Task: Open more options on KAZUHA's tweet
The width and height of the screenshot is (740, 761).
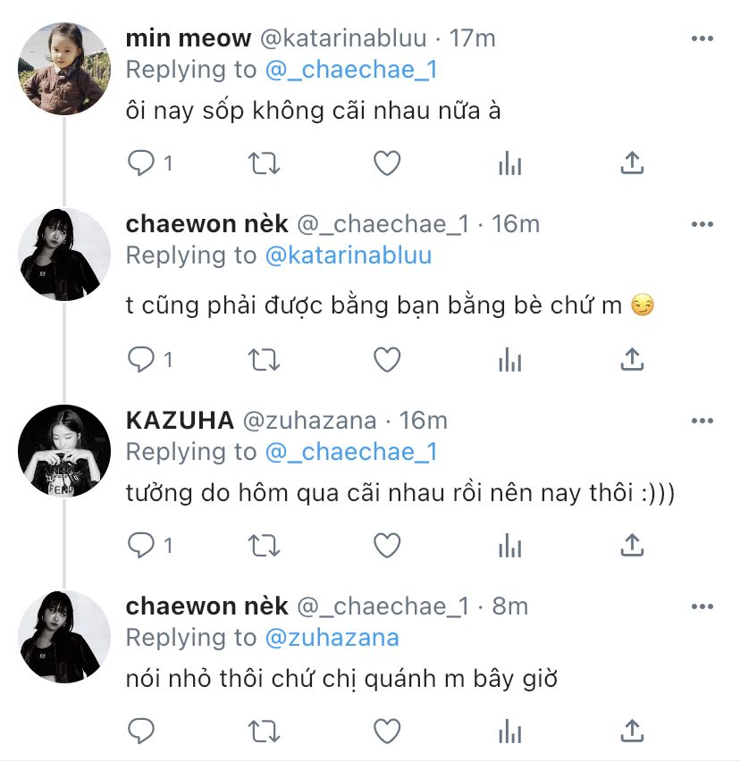Action: coord(702,421)
